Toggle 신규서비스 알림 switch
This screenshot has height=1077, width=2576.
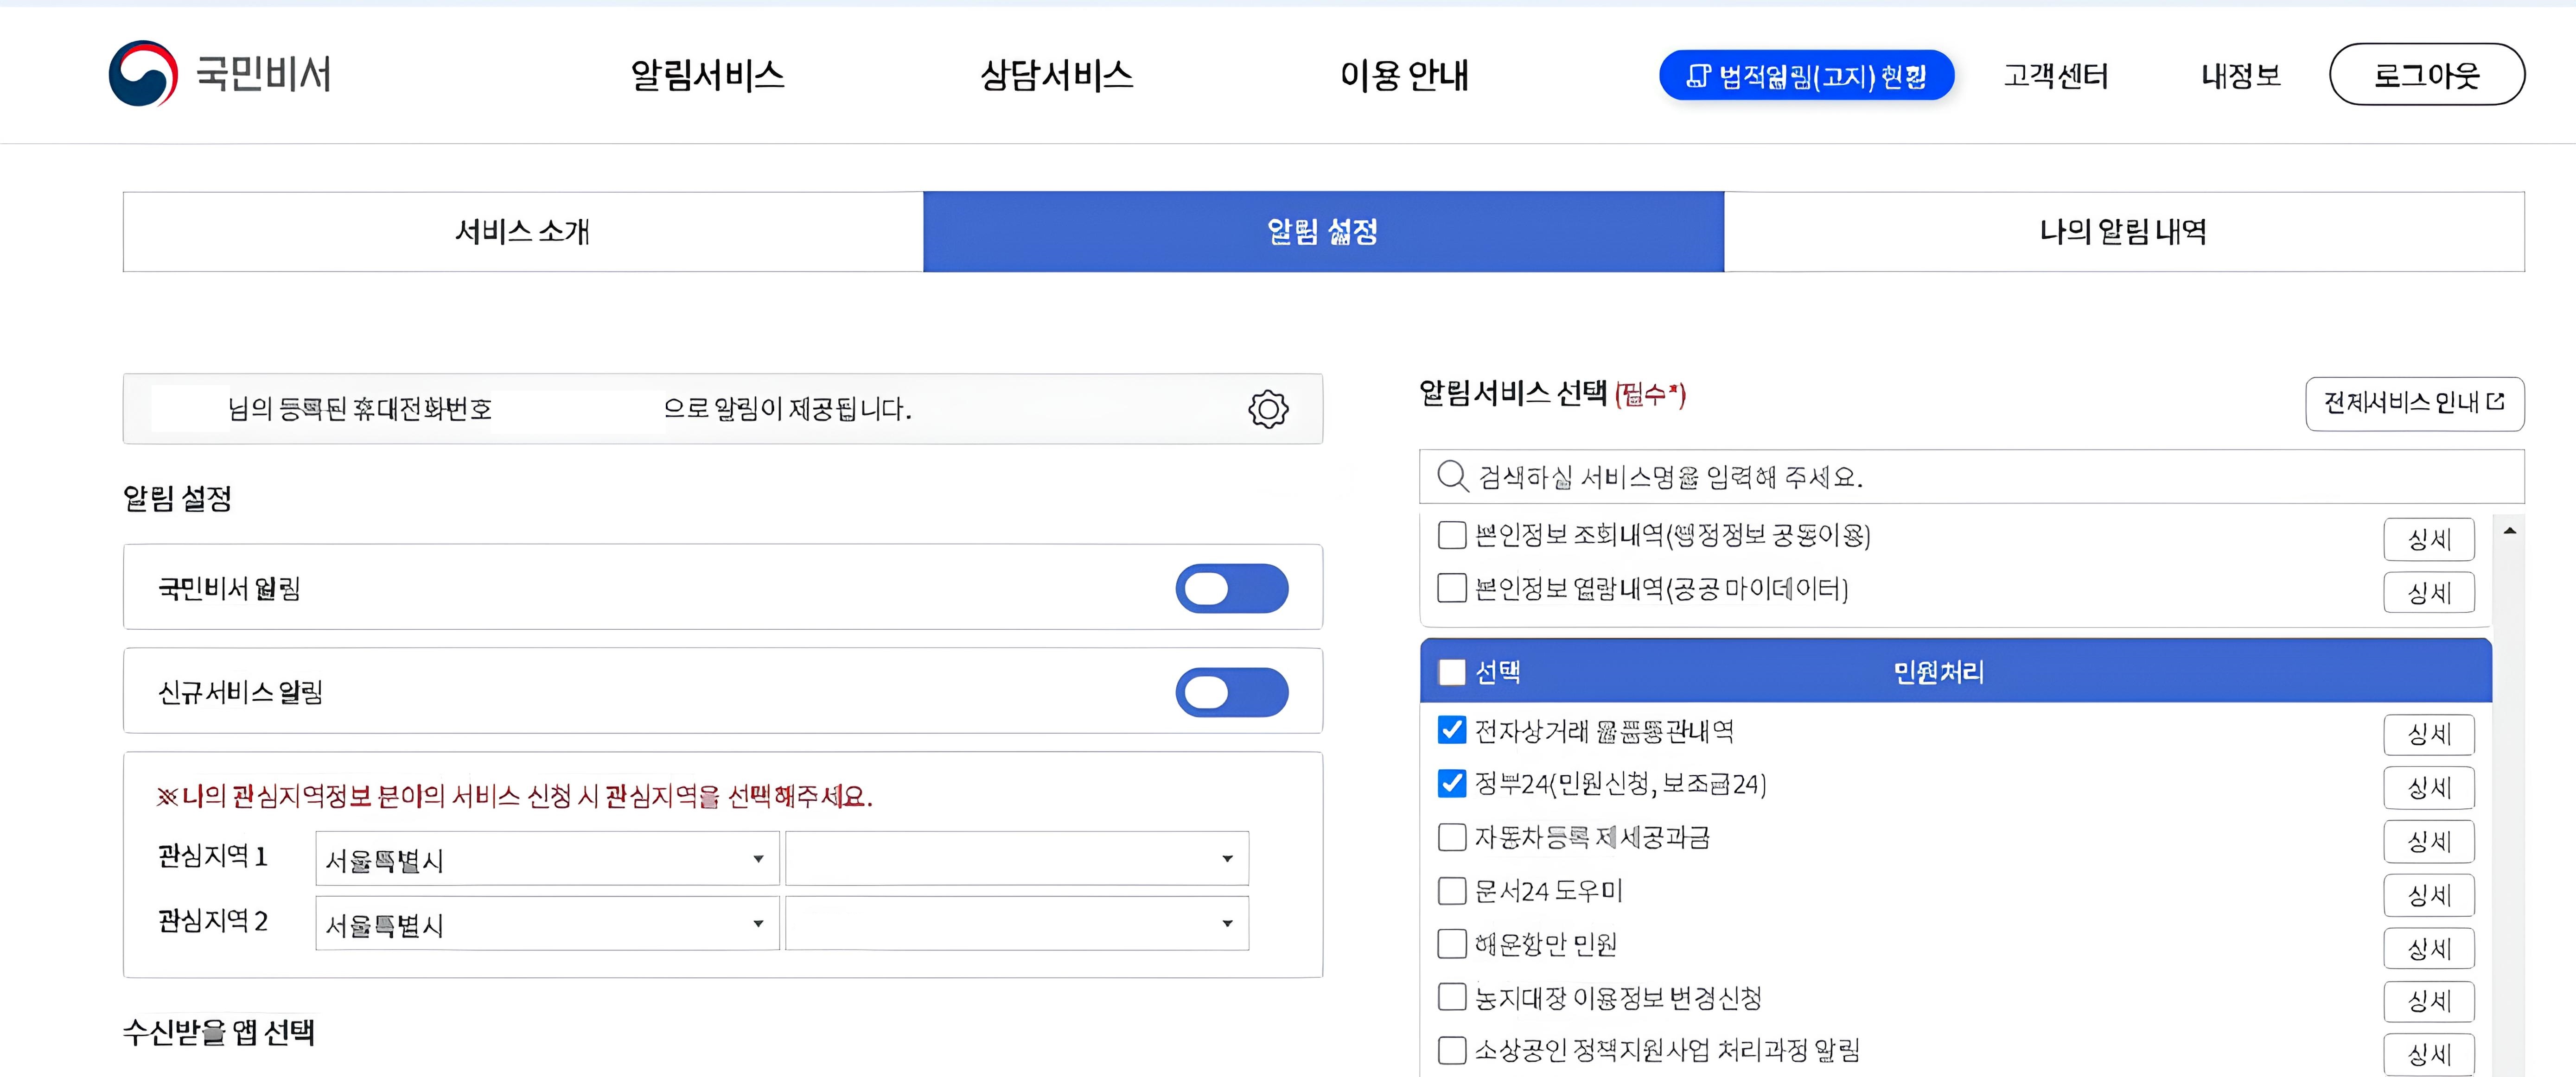pyautogui.click(x=1231, y=692)
